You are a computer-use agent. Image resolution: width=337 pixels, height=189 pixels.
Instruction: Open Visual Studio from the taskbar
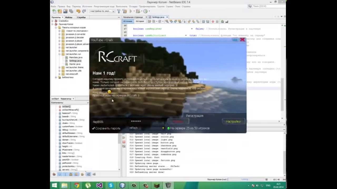click(x=100, y=185)
